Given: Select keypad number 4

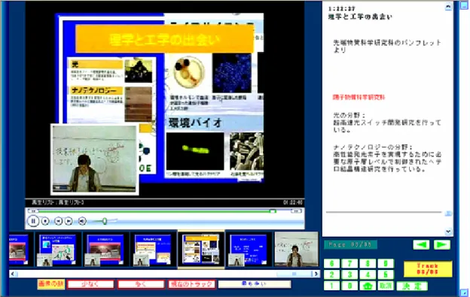Looking at the screenshot, I should point(368,274).
